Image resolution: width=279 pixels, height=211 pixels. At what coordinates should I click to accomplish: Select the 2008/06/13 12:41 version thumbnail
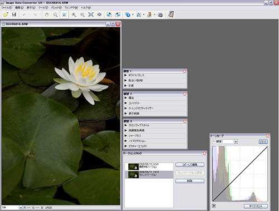133,166
